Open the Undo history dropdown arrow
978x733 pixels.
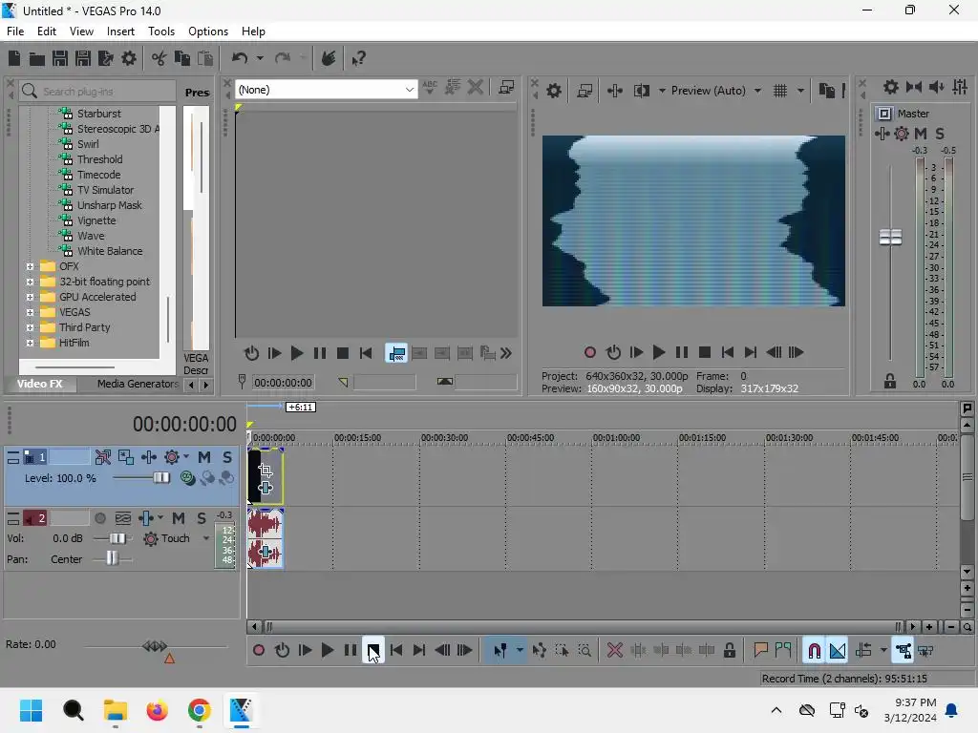click(x=260, y=58)
